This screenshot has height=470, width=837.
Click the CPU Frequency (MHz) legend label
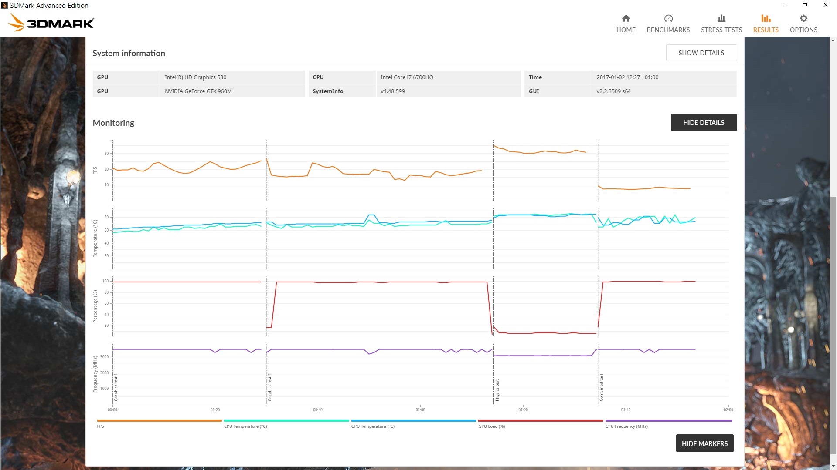pyautogui.click(x=626, y=426)
